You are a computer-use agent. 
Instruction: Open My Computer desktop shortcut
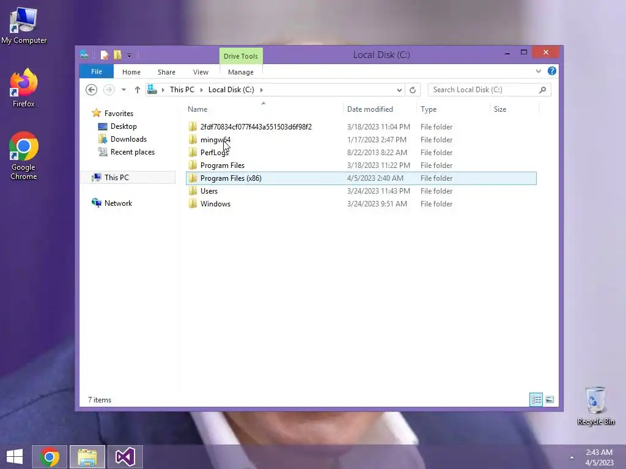(x=24, y=26)
